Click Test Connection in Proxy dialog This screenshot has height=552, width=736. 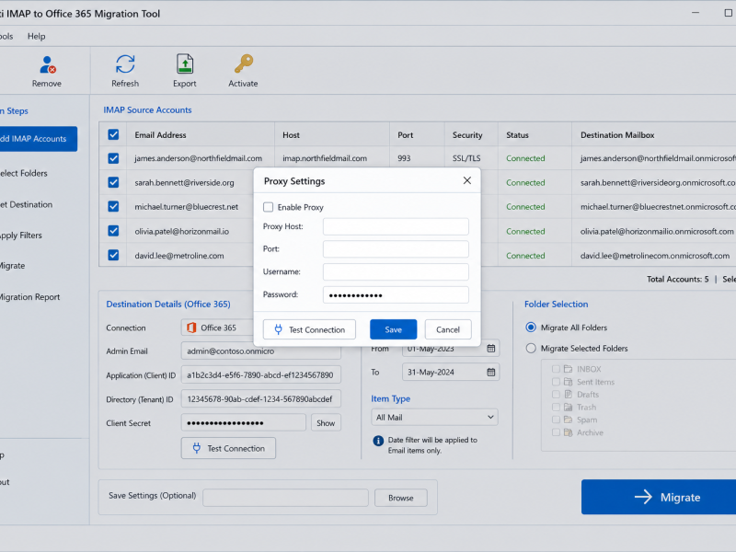[309, 329]
